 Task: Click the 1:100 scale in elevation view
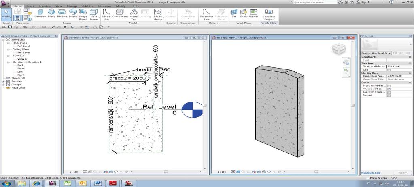click(x=74, y=172)
